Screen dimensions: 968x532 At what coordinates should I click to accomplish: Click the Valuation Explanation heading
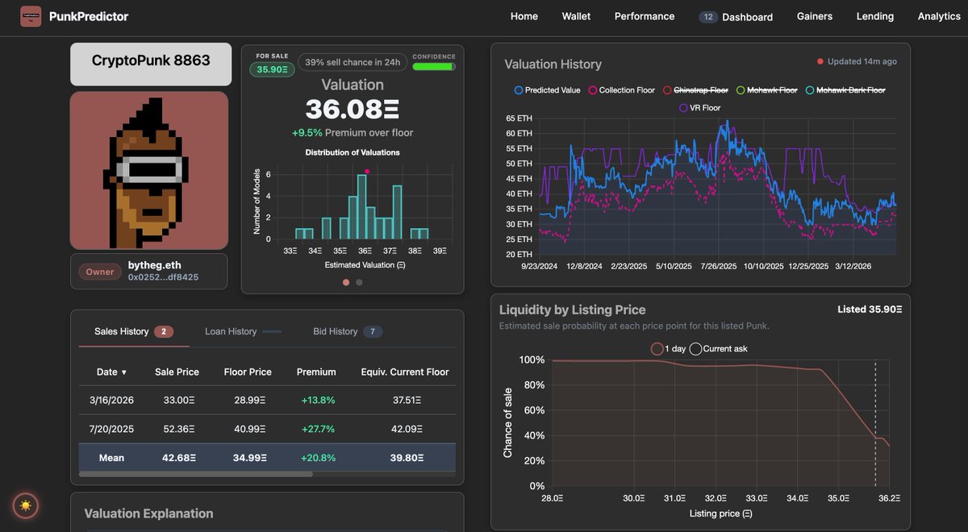coord(148,513)
